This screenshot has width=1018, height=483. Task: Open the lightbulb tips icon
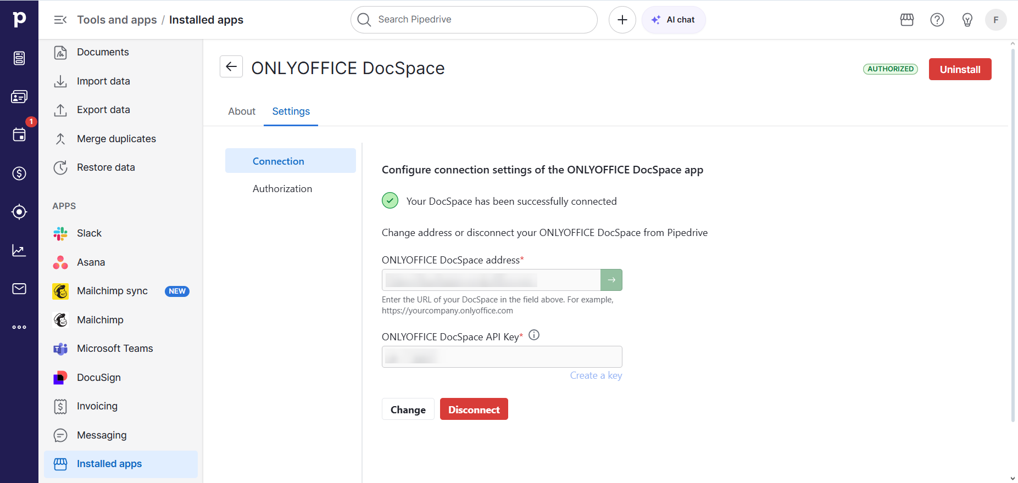coord(967,20)
